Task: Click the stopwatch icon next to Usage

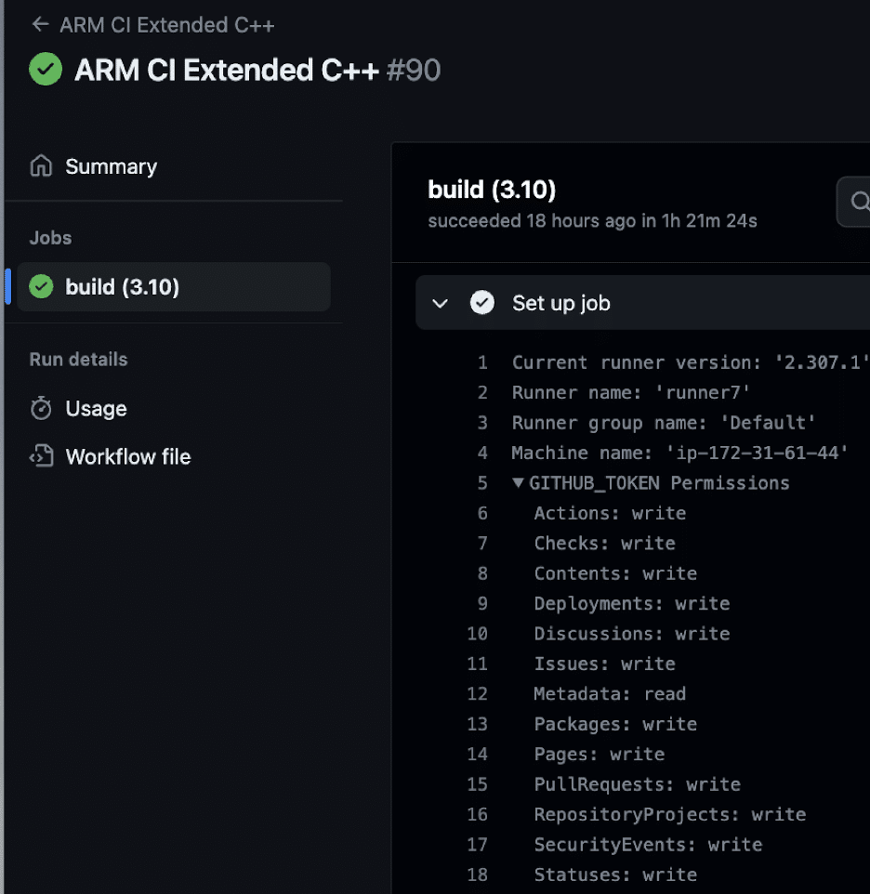Action: pos(41,408)
